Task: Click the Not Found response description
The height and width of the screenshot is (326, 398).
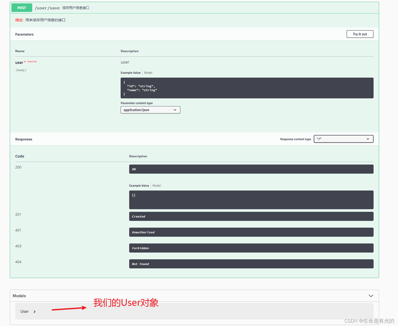Action: (x=251, y=264)
